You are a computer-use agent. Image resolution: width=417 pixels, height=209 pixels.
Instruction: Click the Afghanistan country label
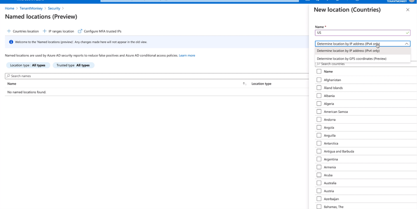coord(332,80)
